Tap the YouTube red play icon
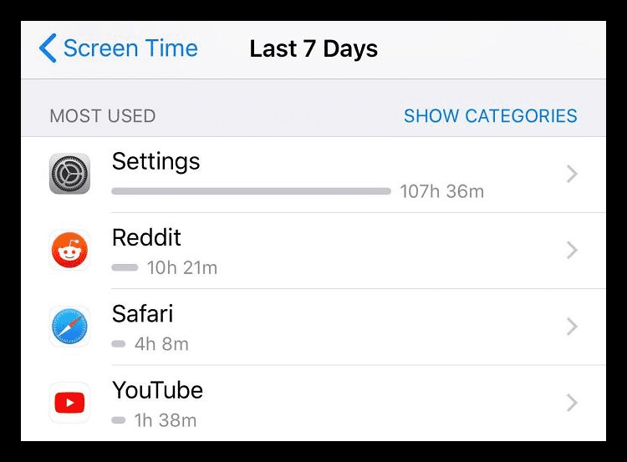The image size is (627, 462). point(69,403)
